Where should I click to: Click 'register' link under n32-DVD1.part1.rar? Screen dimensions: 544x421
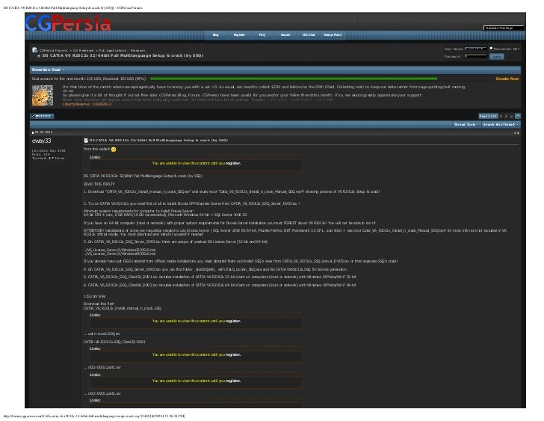233,381
